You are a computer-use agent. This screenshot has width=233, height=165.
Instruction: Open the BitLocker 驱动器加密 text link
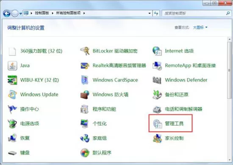pyautogui.click(x=115, y=51)
